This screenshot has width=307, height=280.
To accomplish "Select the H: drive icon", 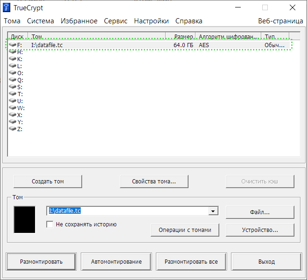I will point(13,52).
